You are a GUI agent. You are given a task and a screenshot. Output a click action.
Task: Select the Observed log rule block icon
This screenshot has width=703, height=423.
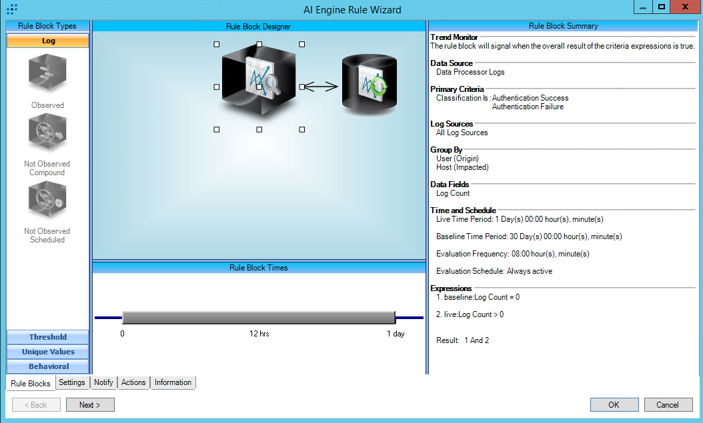(47, 73)
